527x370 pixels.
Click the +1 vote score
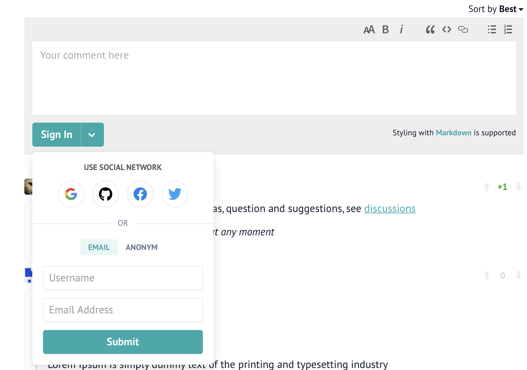coord(502,187)
